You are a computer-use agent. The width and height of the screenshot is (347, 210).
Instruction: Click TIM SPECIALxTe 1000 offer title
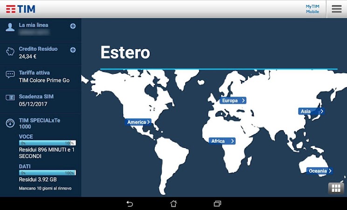[39, 123]
